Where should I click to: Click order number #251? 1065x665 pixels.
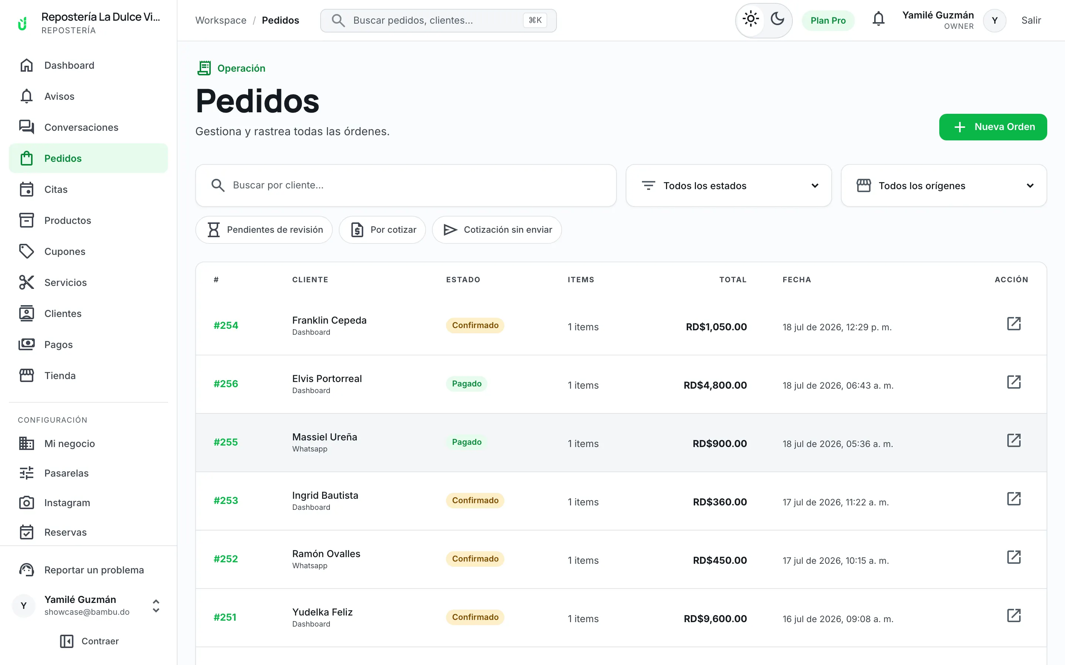tap(225, 617)
